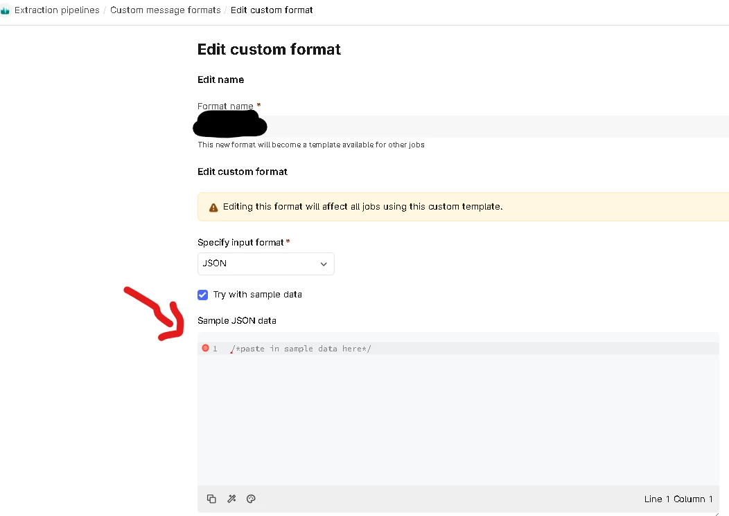The width and height of the screenshot is (729, 516).
Task: Select the Edit custom format breadcrumb
Action: coord(272,10)
